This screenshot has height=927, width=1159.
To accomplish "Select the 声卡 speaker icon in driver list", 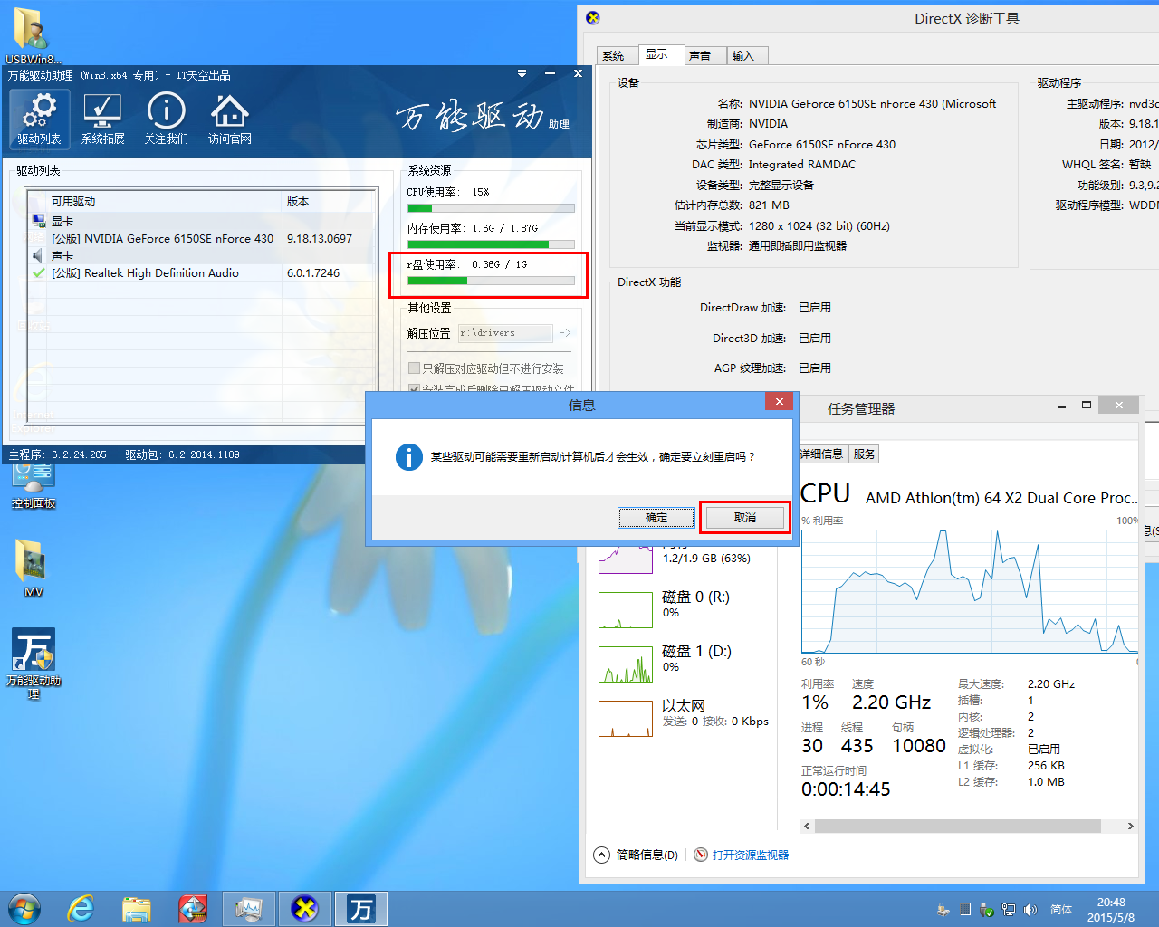I will coord(38,255).
